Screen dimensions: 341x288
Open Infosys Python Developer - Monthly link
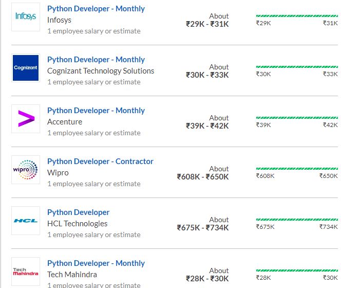[96, 9]
